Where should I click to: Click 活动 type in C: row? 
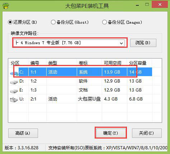coord(53,72)
